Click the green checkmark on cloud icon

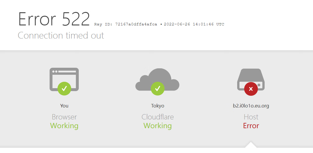tap(158, 88)
